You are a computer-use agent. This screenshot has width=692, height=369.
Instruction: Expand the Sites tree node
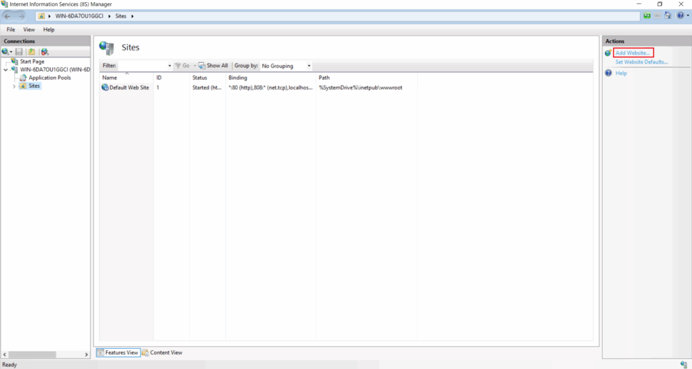14,86
